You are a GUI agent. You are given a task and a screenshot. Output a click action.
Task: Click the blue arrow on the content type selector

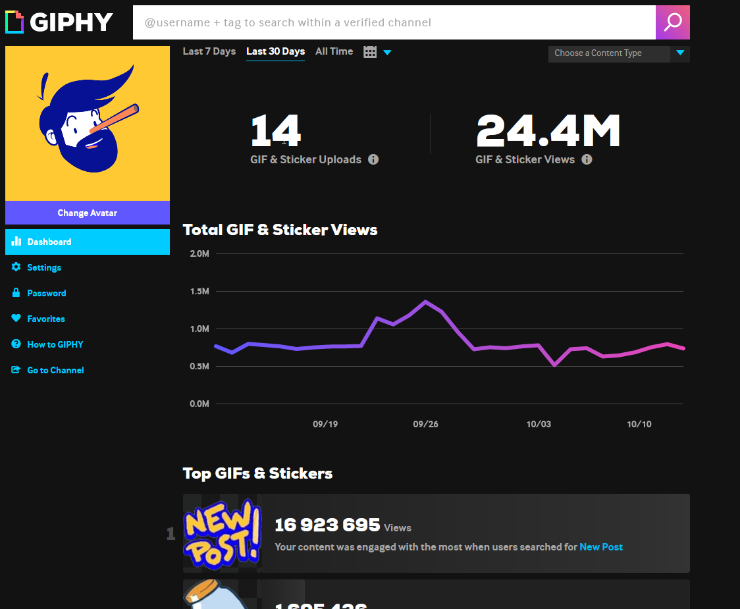[x=681, y=53]
